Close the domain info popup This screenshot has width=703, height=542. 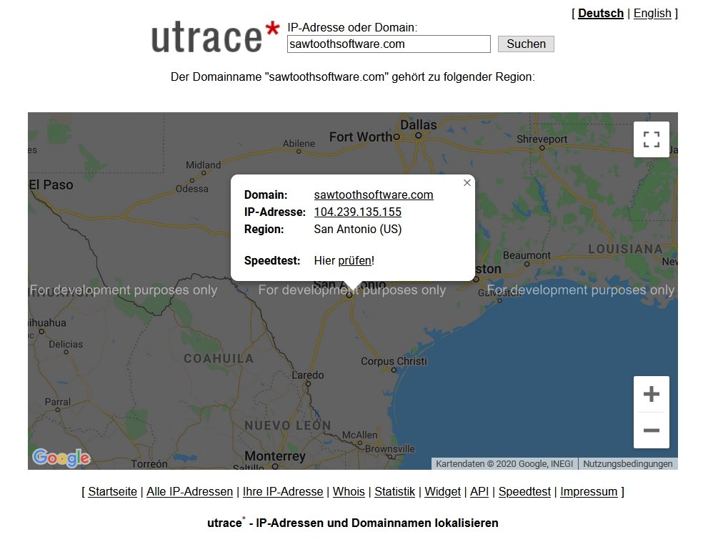pyautogui.click(x=467, y=182)
